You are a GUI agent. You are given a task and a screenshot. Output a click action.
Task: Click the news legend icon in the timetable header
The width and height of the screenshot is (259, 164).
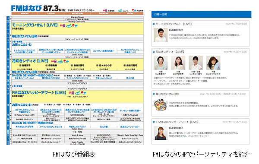(120, 10)
